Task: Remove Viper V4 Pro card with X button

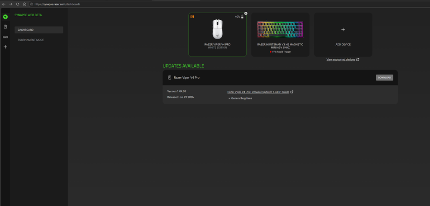Action: 246,14
